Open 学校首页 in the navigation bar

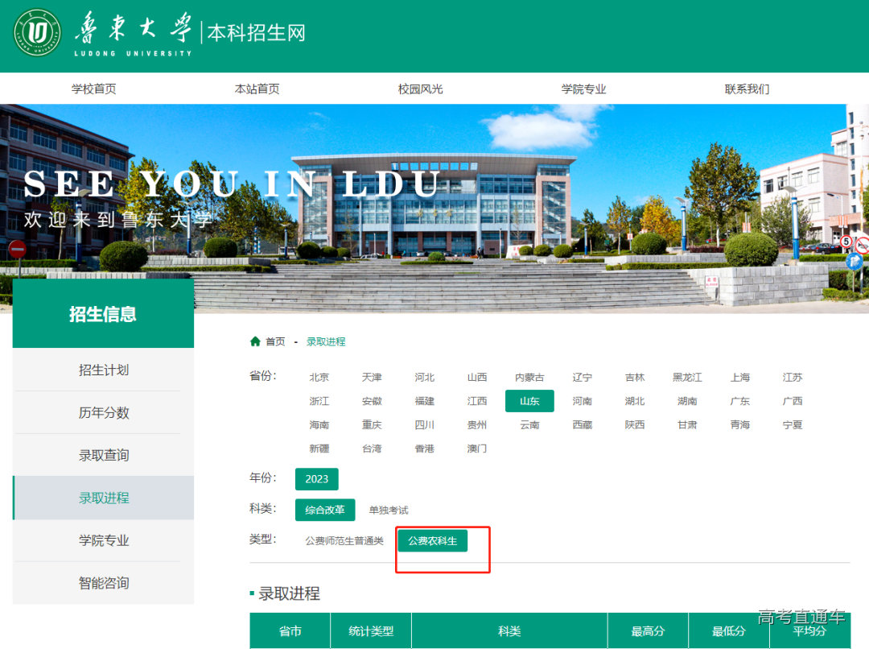click(x=93, y=89)
